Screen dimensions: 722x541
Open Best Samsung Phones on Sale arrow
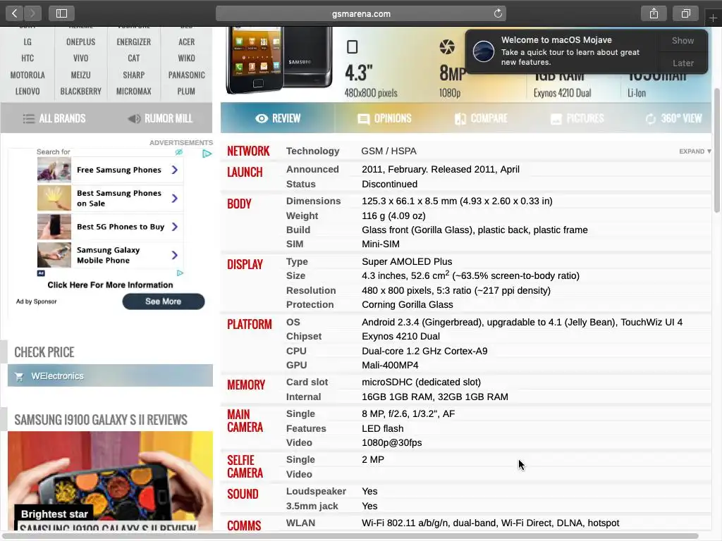(175, 198)
